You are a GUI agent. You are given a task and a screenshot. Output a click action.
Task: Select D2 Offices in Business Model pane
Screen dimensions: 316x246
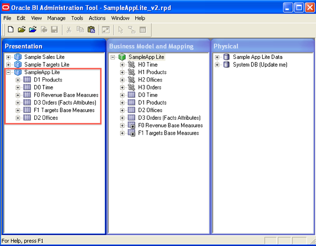tap(150, 110)
